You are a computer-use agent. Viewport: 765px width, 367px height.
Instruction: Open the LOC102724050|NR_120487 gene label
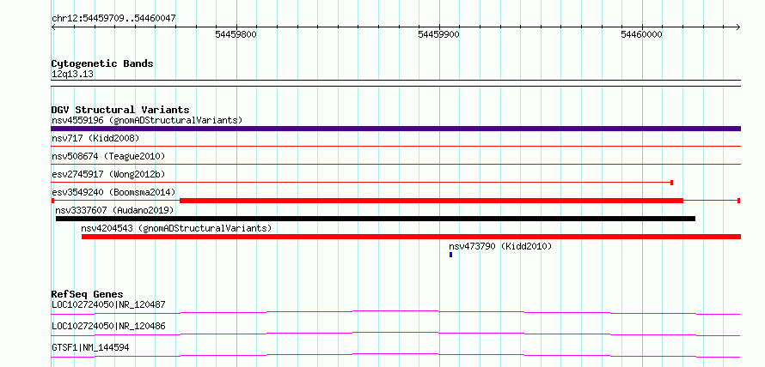pyautogui.click(x=108, y=304)
